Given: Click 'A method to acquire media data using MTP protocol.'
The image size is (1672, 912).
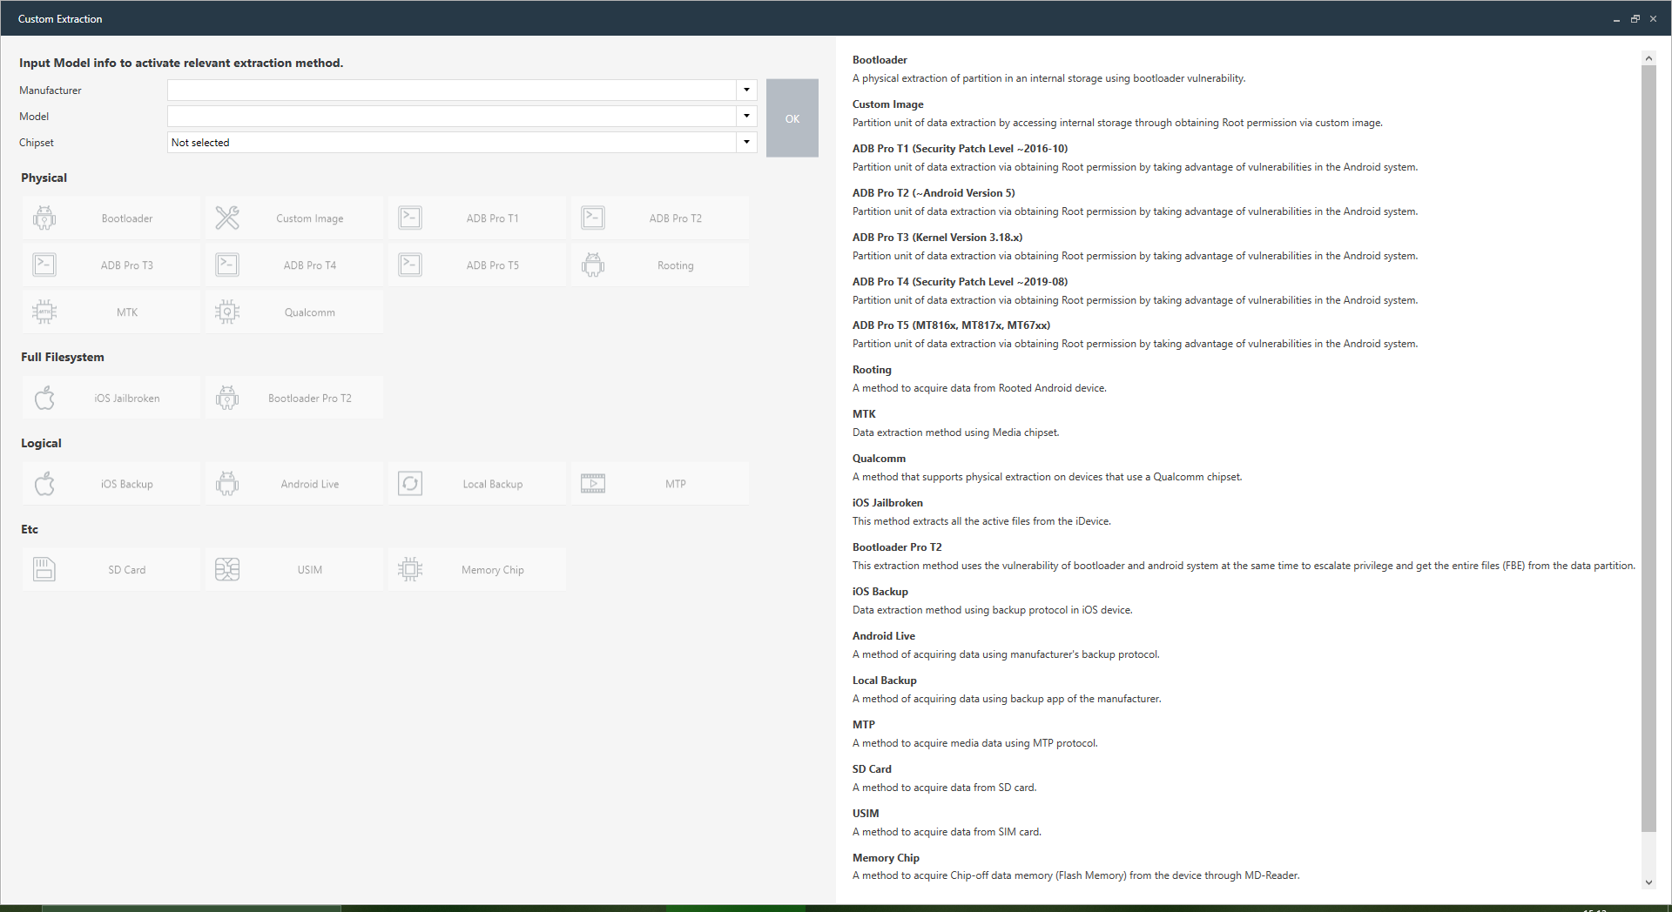Looking at the screenshot, I should [x=974, y=742].
